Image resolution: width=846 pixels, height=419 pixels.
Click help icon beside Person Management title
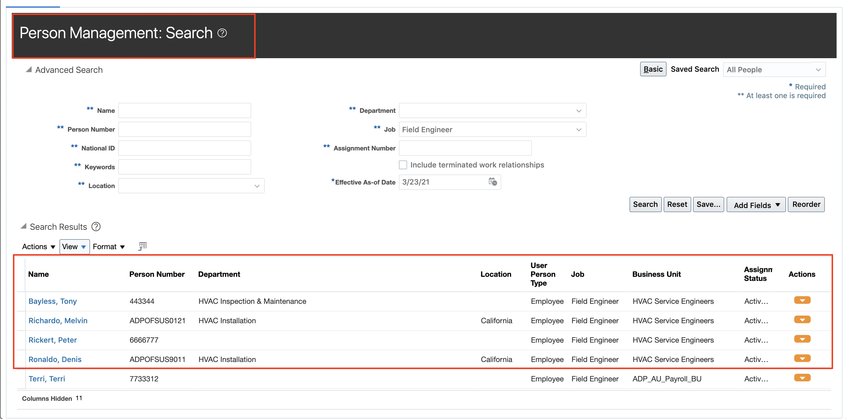pos(222,33)
